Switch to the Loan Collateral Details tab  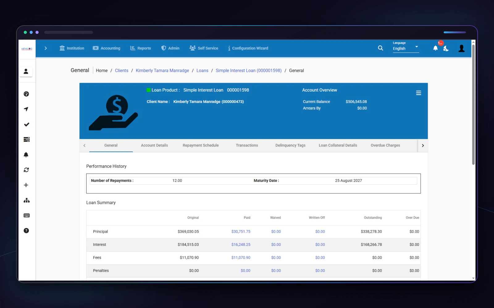(338, 145)
